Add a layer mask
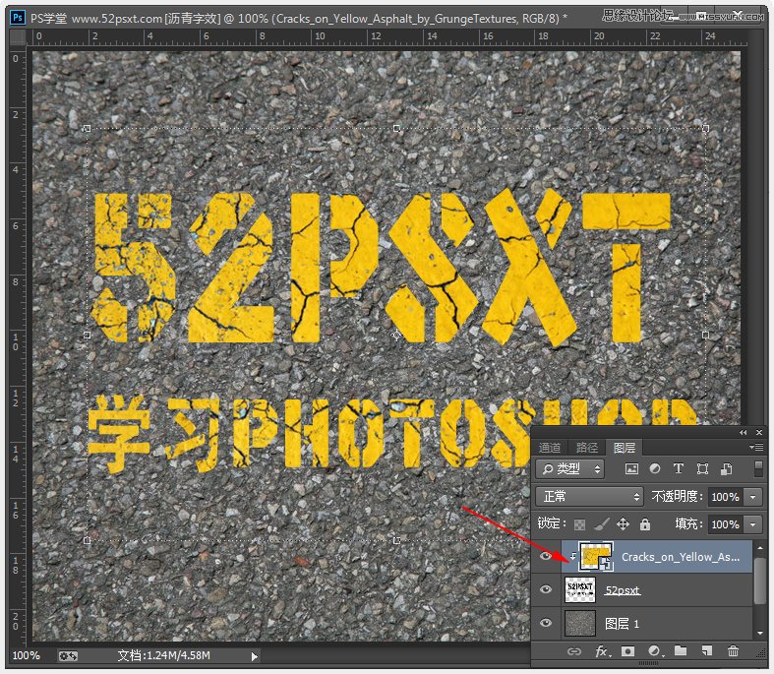 tap(627, 651)
